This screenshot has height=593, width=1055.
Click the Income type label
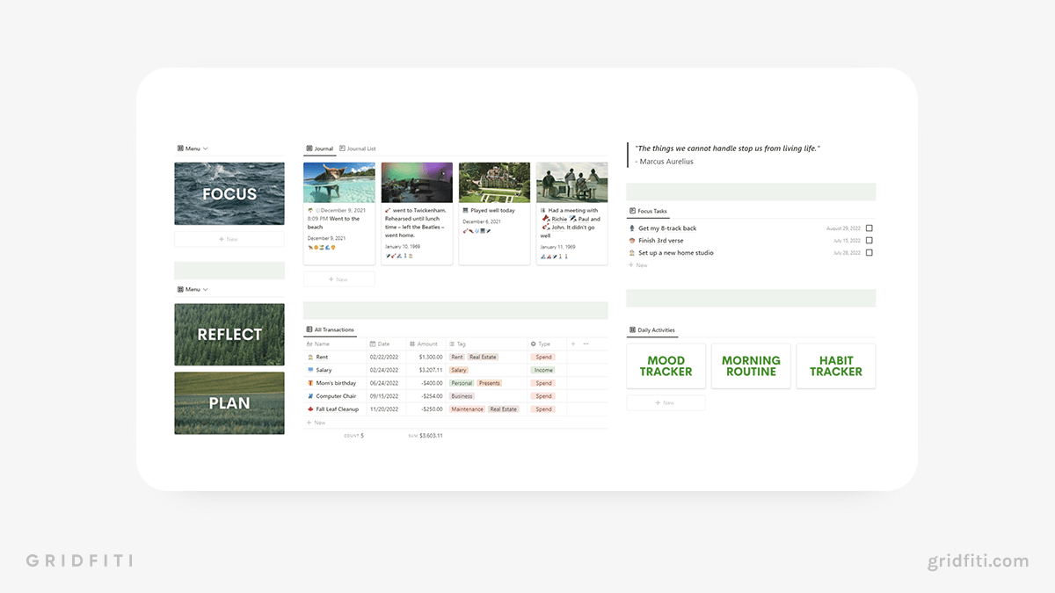coord(543,370)
